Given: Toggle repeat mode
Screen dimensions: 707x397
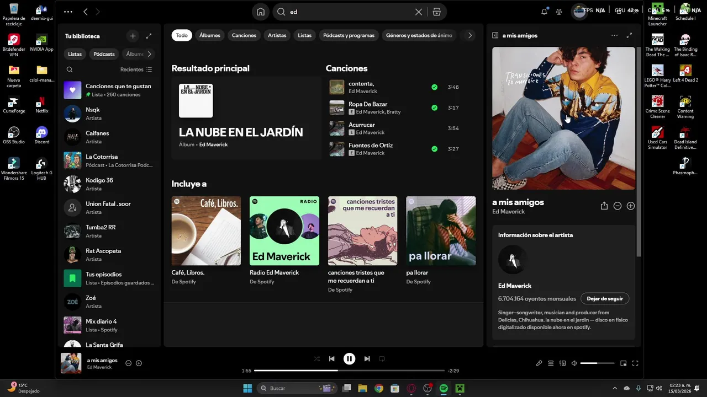Looking at the screenshot, I should (382, 358).
